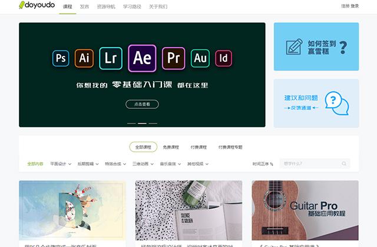
Task: Expand the 音乐音效 dropdown
Action: click(170, 164)
